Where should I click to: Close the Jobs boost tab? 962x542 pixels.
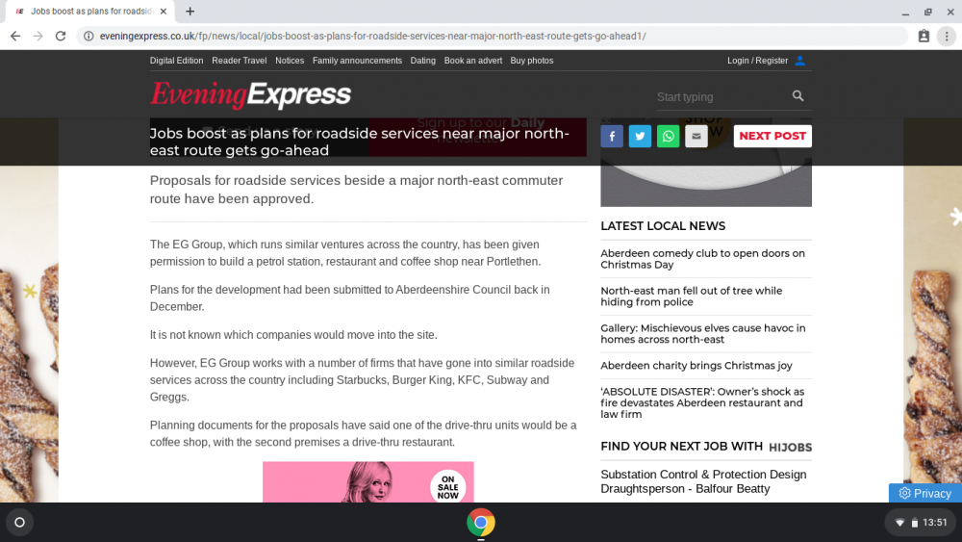click(x=164, y=11)
